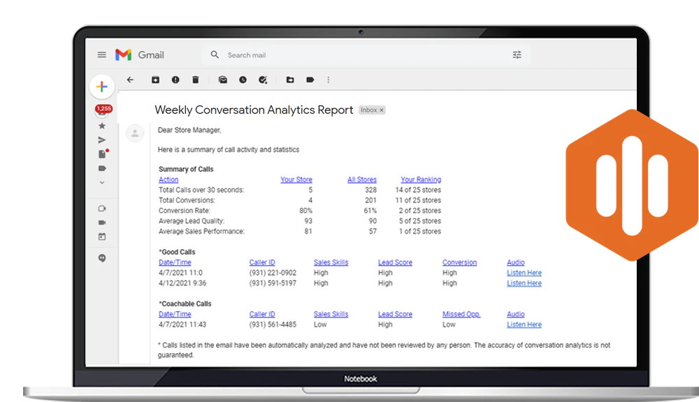This screenshot has height=402, width=699.
Task: Select the email subject Weekly Conversation Analytics Report
Action: (x=254, y=110)
